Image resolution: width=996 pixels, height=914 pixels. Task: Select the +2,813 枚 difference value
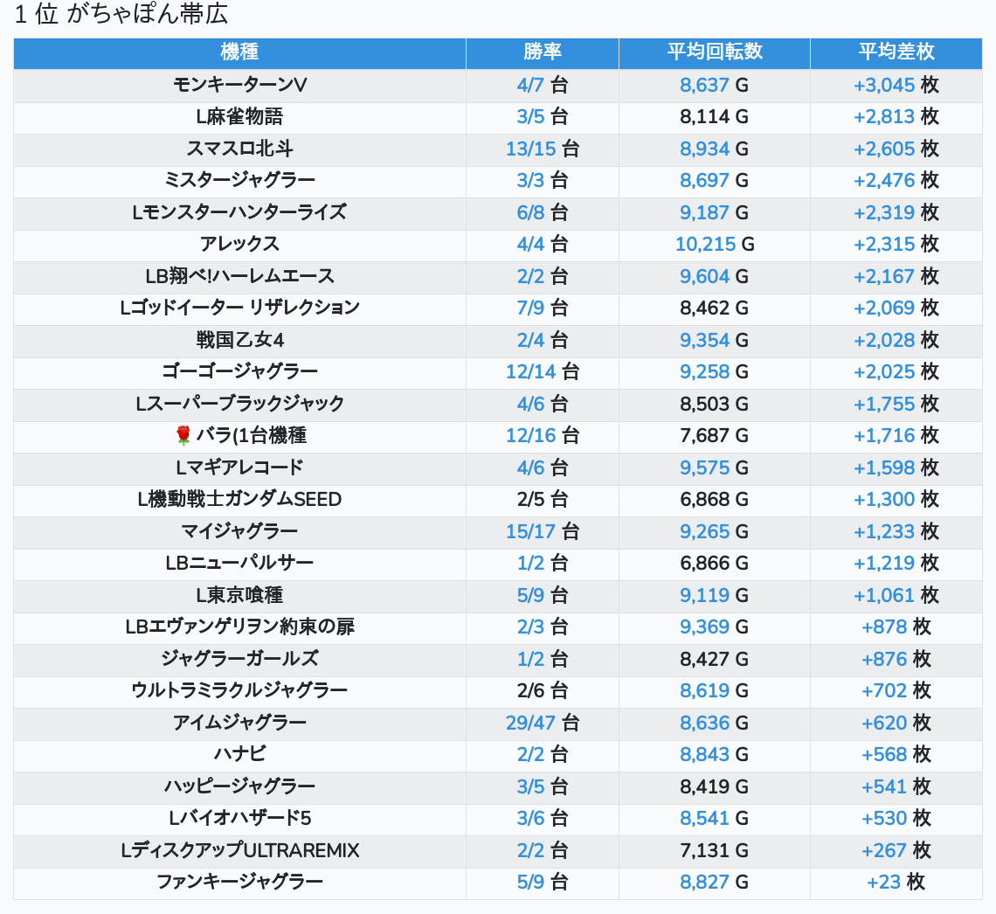point(896,117)
